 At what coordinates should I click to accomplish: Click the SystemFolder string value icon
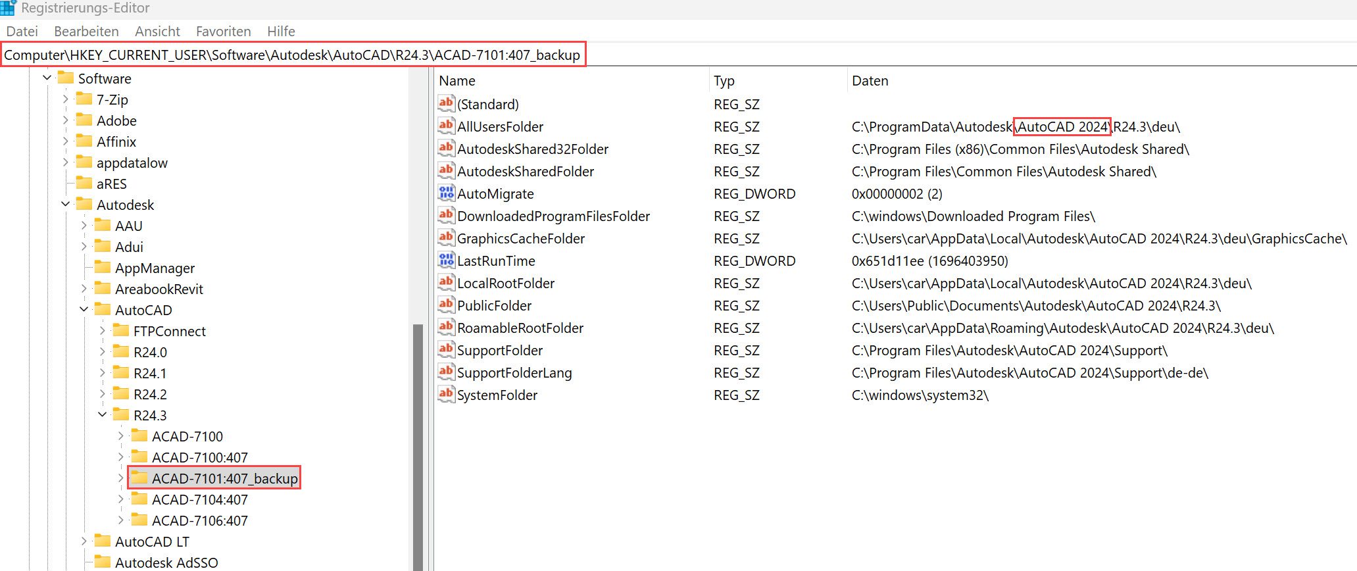click(x=446, y=394)
